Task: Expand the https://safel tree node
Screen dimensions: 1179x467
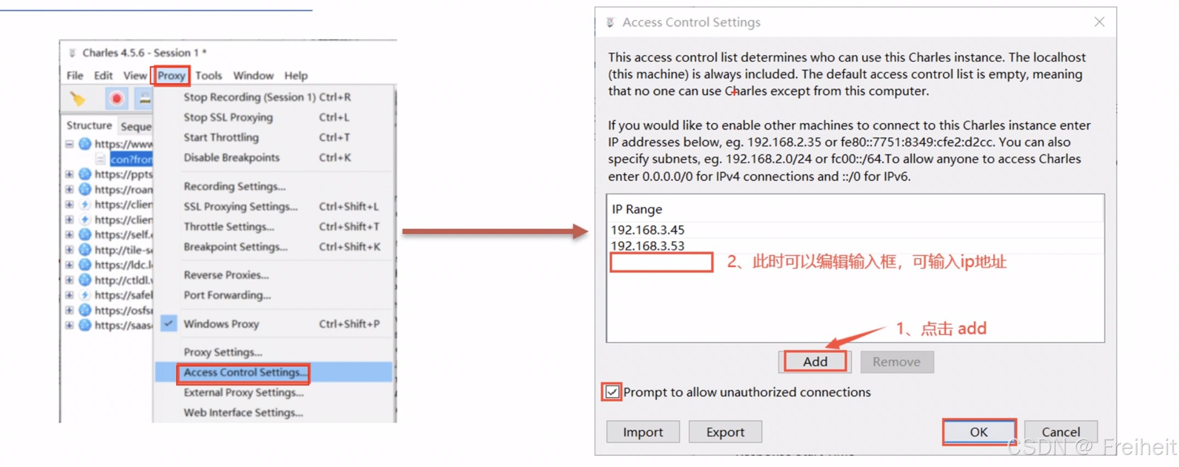Action: coord(70,295)
